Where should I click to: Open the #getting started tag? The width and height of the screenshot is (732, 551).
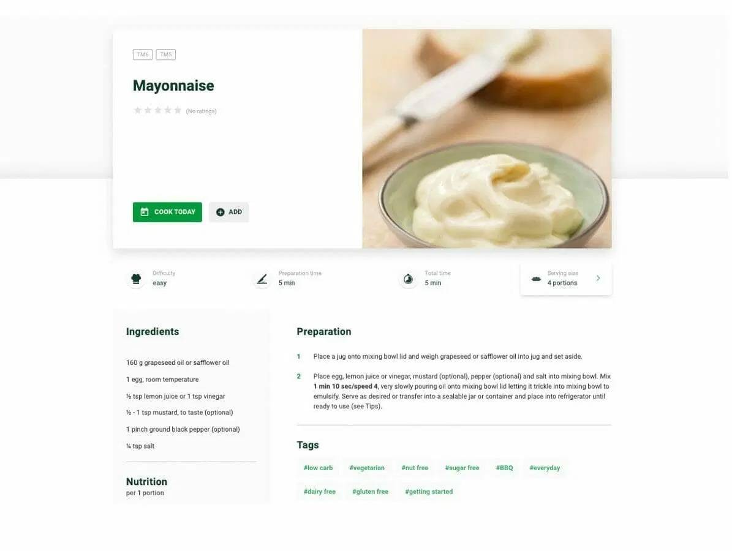pyautogui.click(x=429, y=492)
